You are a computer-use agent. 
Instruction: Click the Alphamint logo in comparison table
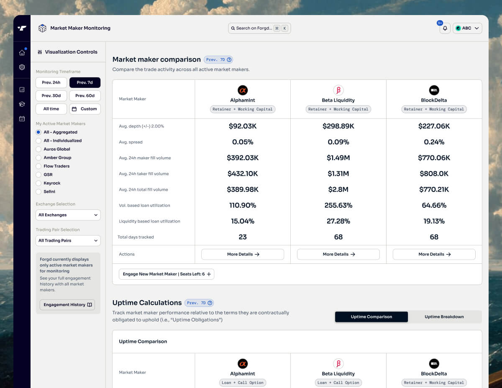[x=243, y=90]
